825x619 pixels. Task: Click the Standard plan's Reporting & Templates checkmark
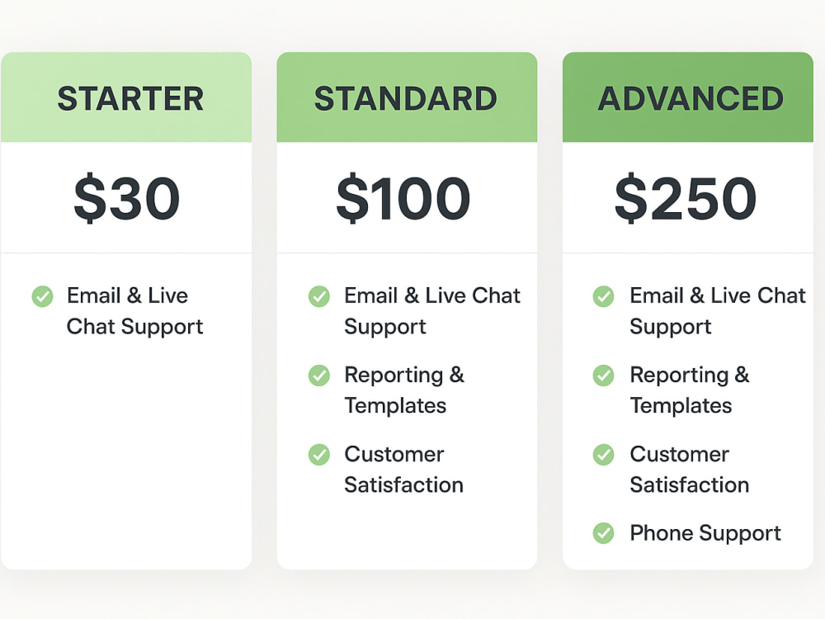coord(318,376)
